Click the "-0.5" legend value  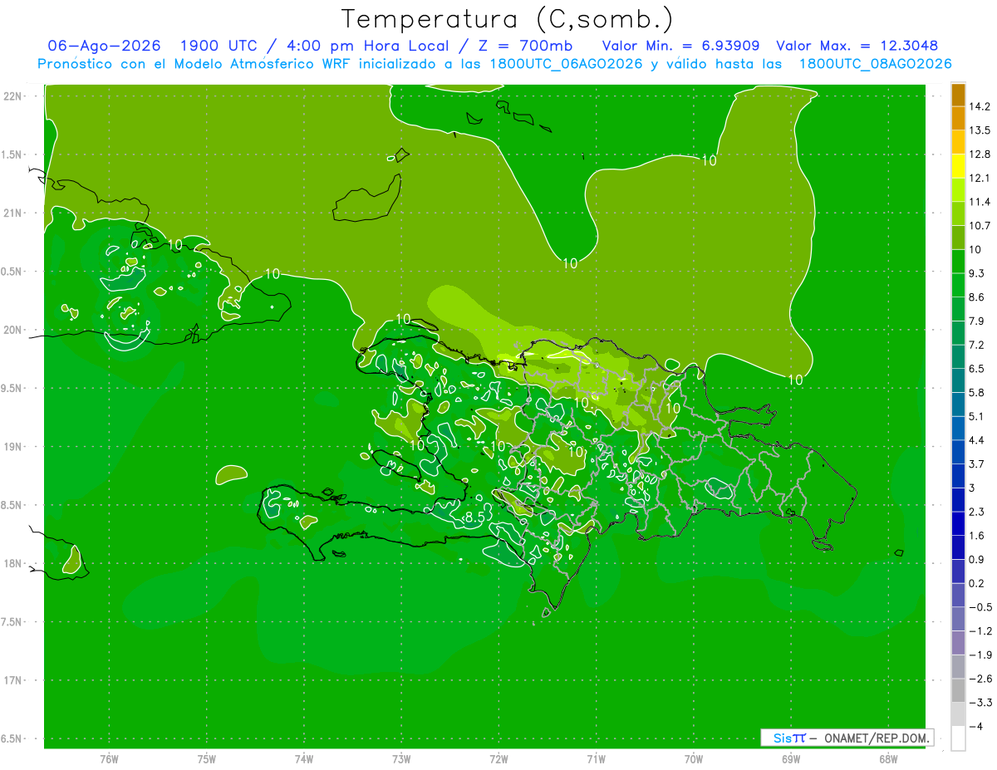tap(980, 607)
